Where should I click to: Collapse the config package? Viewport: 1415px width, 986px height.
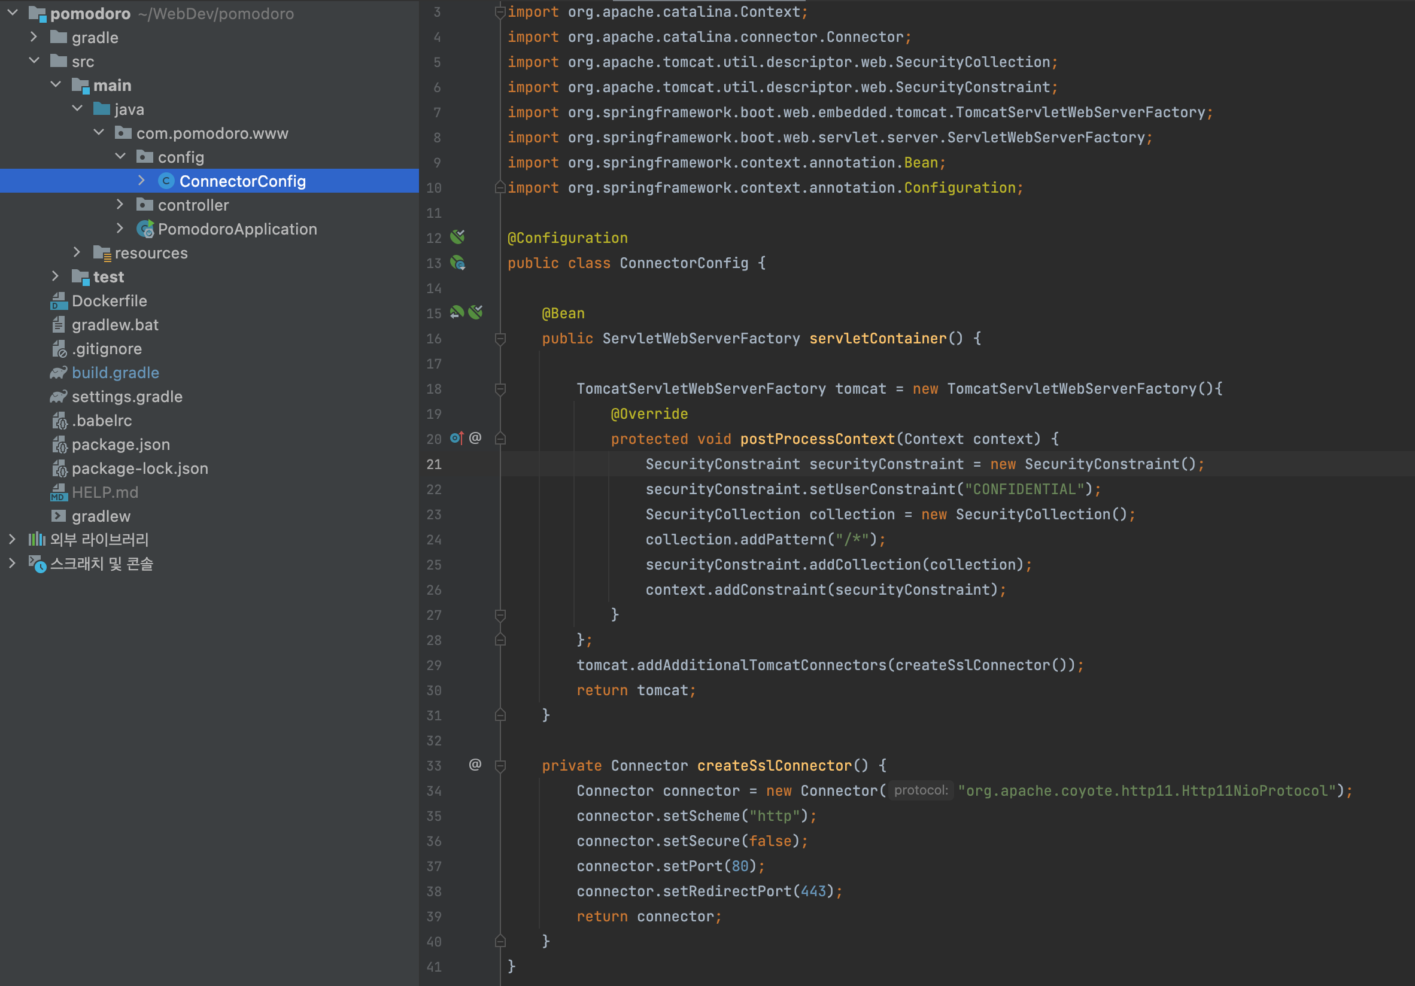(x=120, y=156)
